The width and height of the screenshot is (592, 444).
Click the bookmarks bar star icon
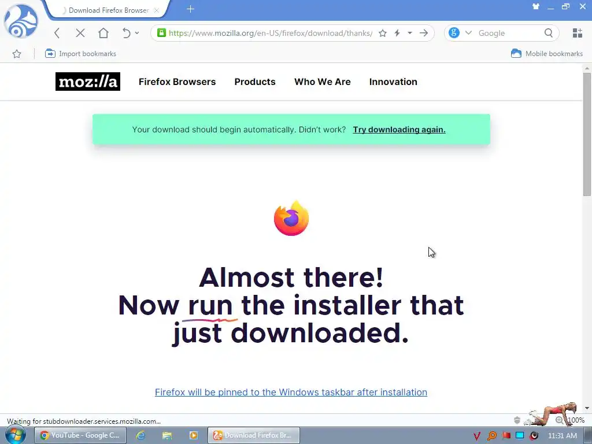[x=17, y=54]
